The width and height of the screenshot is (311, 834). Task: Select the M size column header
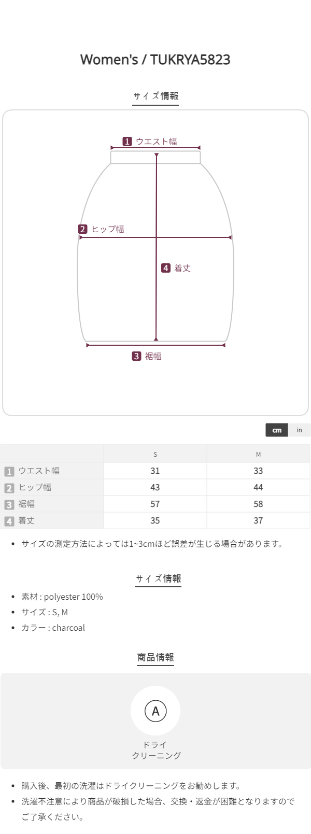coord(258,454)
